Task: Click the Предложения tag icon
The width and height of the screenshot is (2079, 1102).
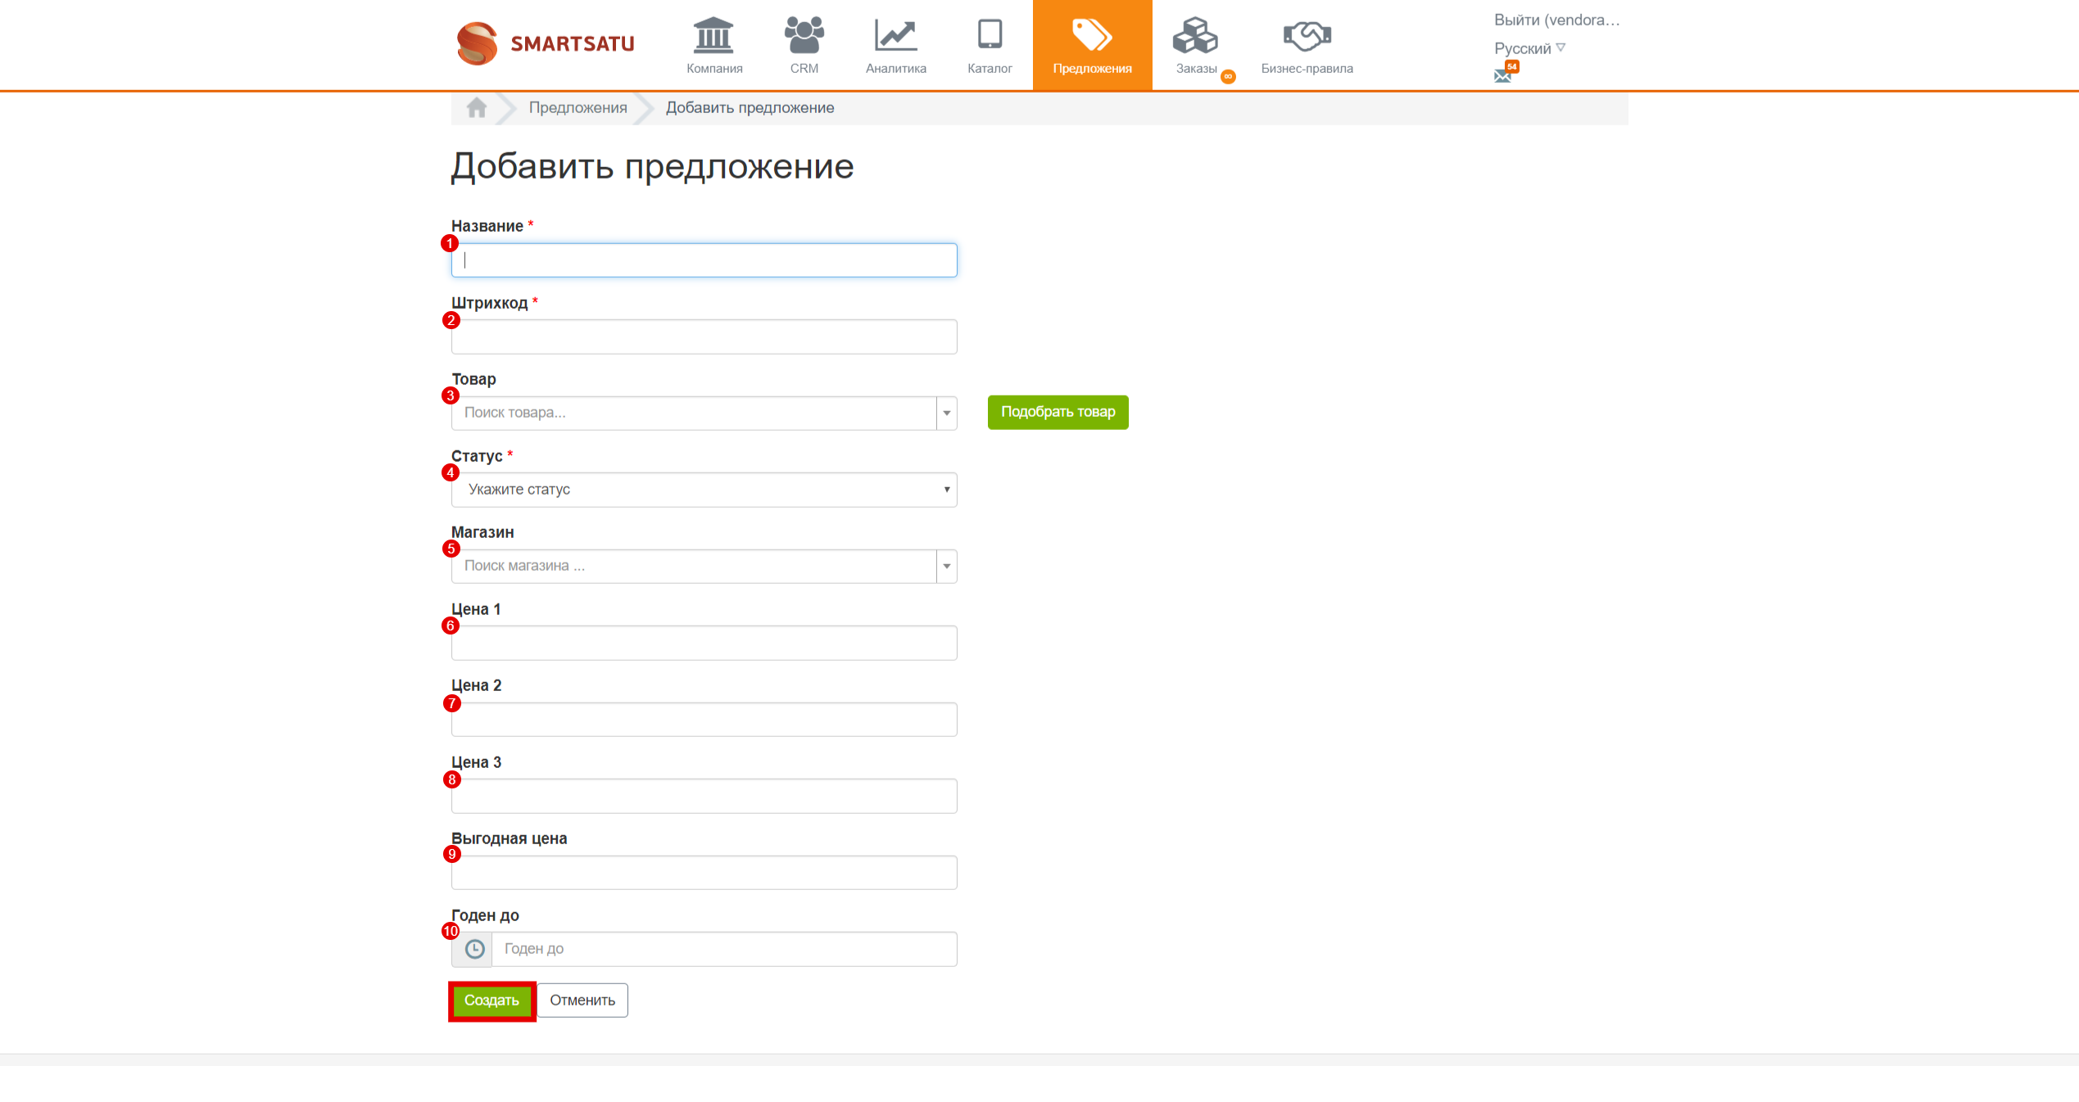Action: click(x=1092, y=34)
